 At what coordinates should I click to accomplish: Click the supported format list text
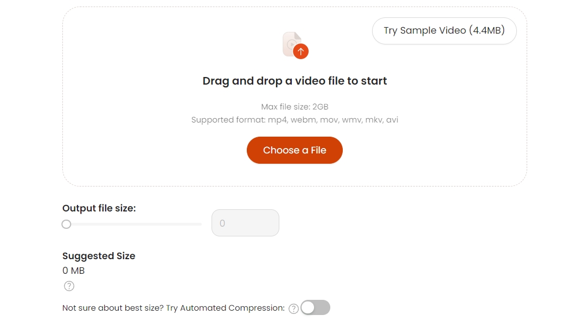pyautogui.click(x=295, y=120)
